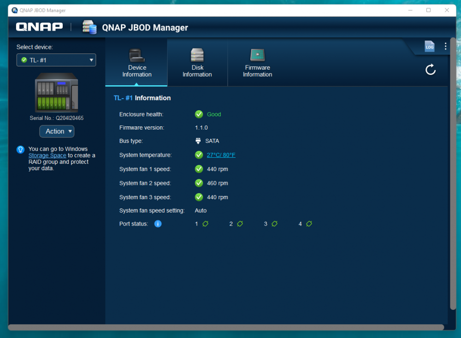The image size is (461, 338).
Task: Open the Select device dropdown
Action: click(x=56, y=60)
